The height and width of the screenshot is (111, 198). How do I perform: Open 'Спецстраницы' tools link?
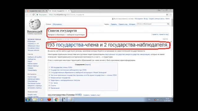pyautogui.click(x=32, y=81)
